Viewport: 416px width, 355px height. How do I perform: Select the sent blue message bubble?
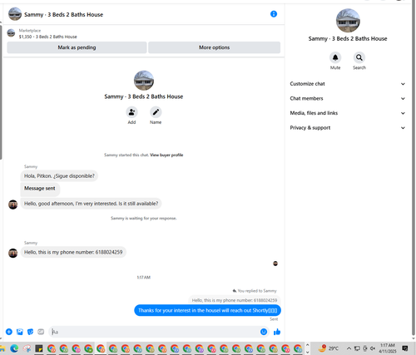pos(207,310)
